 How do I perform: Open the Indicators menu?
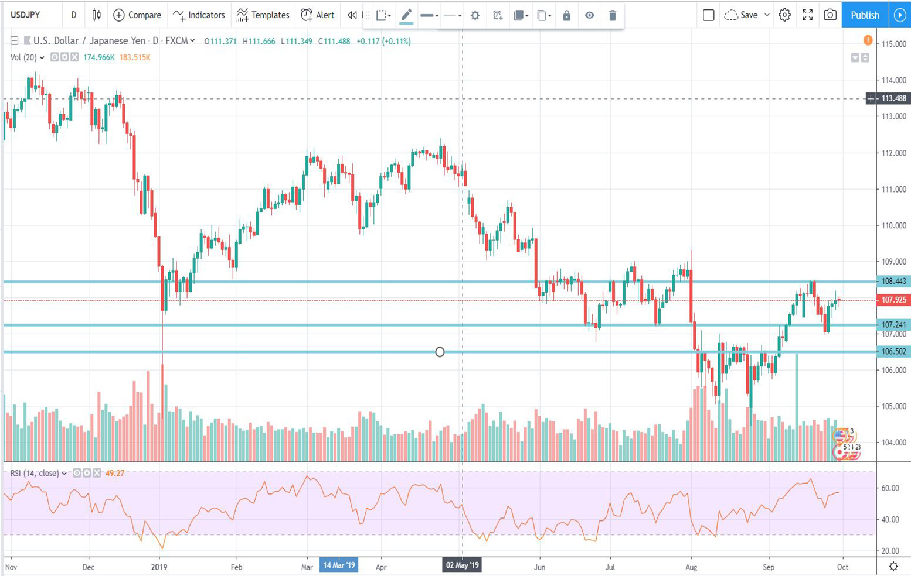(x=199, y=15)
